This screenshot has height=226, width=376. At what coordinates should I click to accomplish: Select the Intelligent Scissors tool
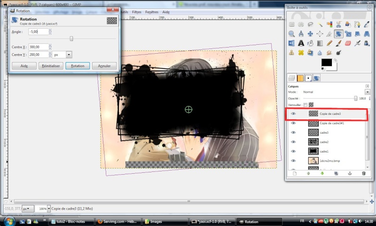(338, 24)
